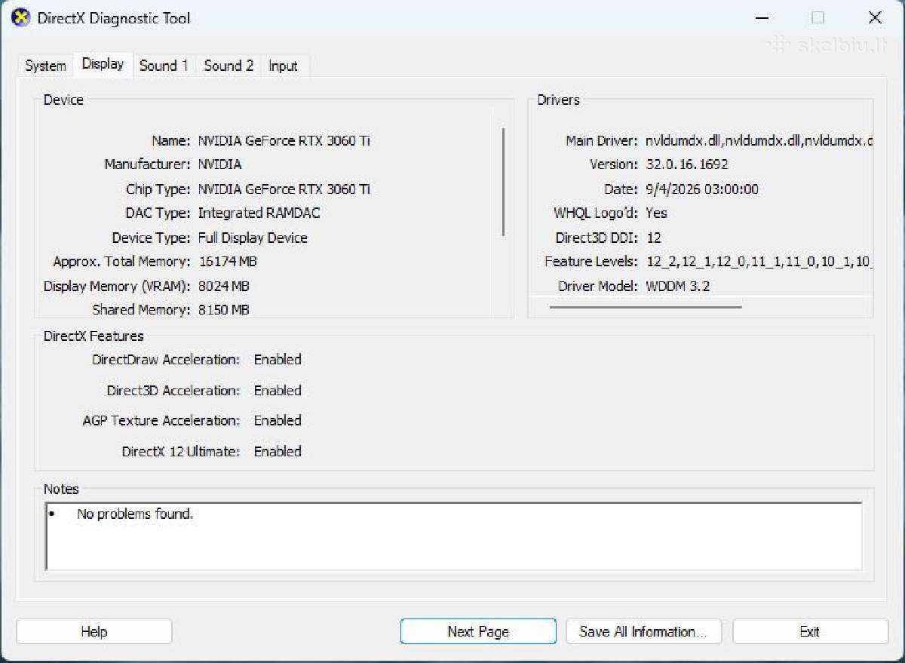Click the Display Memory (VRAM) label
Viewport: 905px width, 663px height.
click(117, 287)
